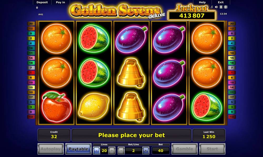The height and width of the screenshot is (157, 263).
Task: Select Exit in the top bar
Action: point(221,2)
